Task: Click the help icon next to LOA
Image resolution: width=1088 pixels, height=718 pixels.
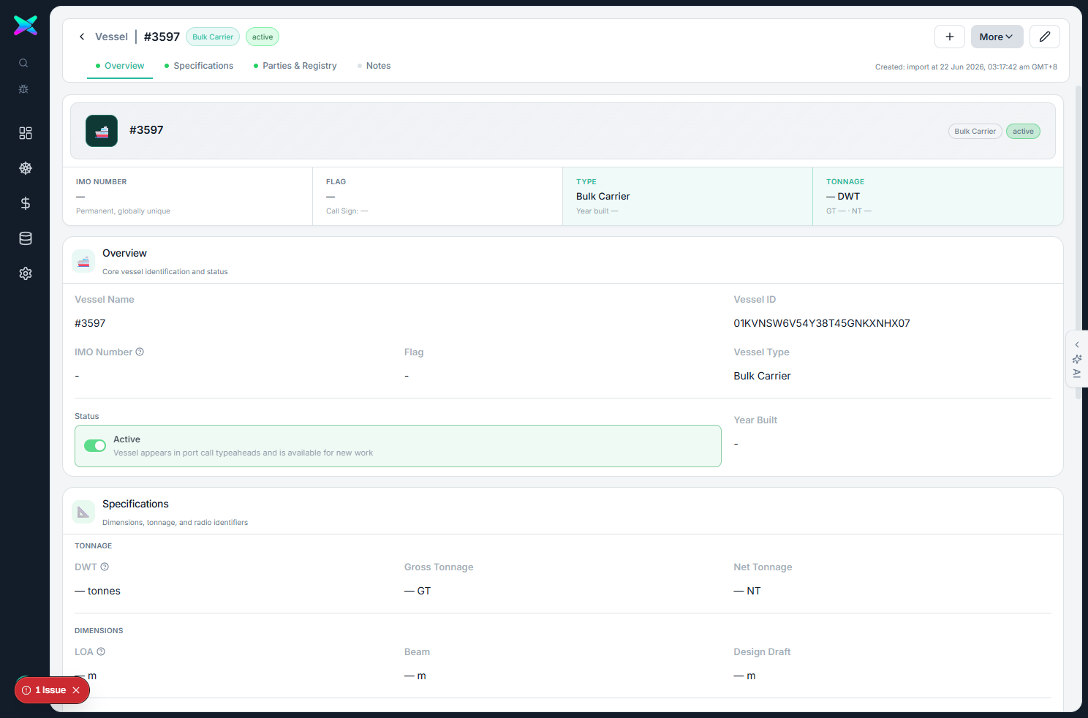Action: click(x=101, y=651)
